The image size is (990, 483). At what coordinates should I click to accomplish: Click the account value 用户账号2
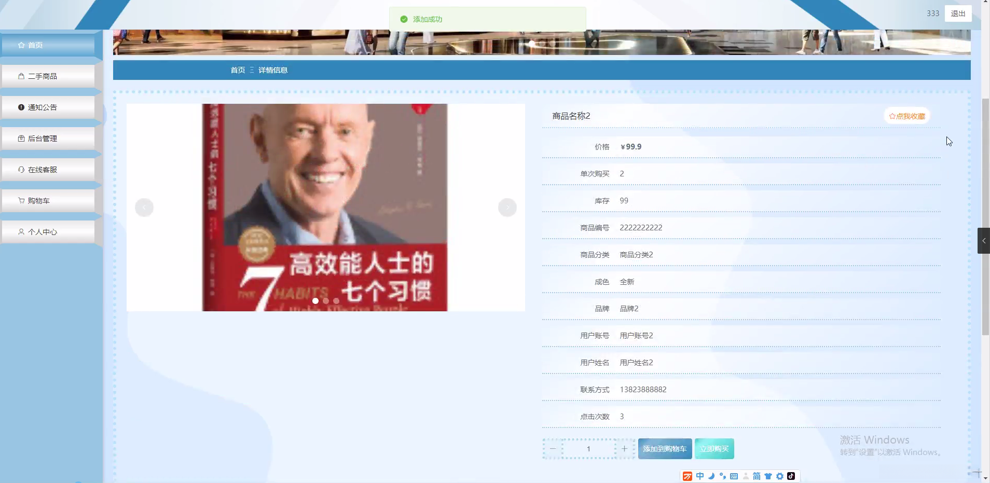tap(636, 336)
